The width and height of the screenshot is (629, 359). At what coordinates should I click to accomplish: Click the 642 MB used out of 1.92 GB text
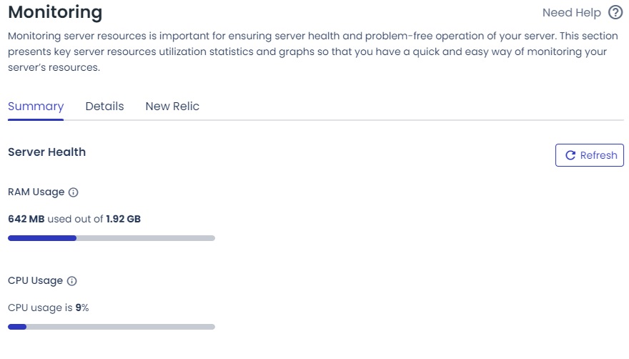(x=74, y=219)
